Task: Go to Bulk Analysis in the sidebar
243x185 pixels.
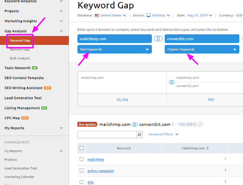Action: (20, 58)
